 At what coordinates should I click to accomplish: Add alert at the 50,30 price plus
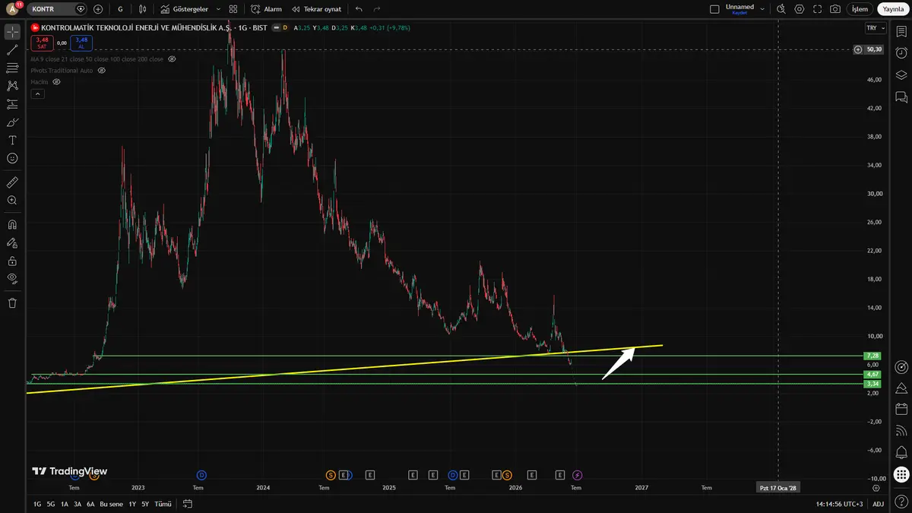pos(858,49)
